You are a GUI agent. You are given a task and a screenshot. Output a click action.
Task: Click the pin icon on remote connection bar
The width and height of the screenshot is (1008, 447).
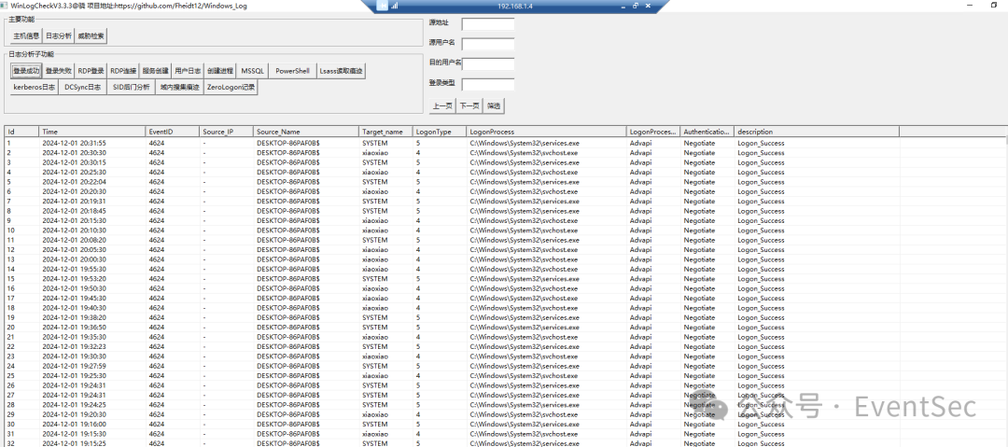(x=383, y=6)
